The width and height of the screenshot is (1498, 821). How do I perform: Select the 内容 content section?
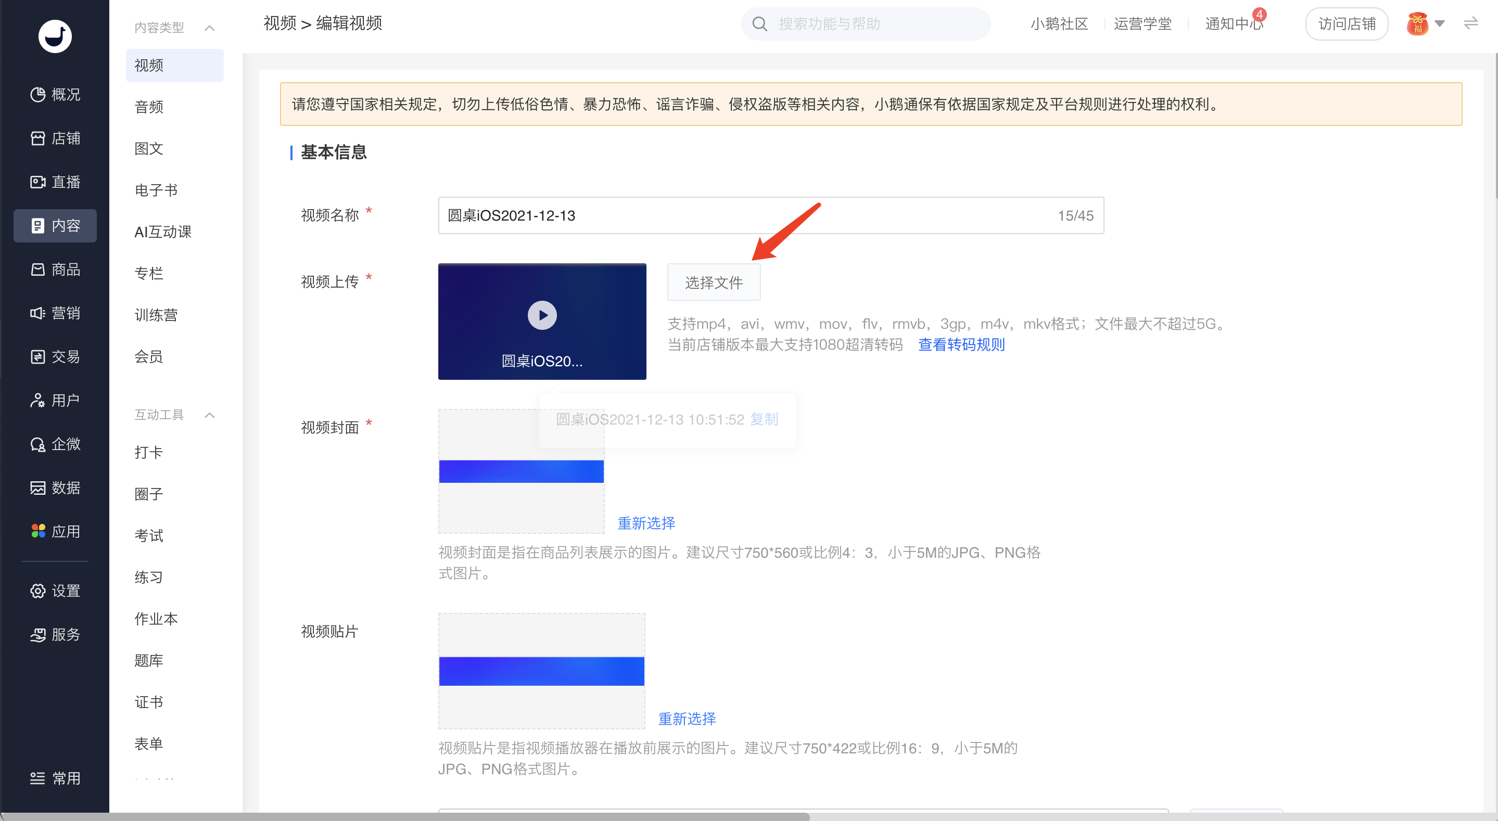55,226
